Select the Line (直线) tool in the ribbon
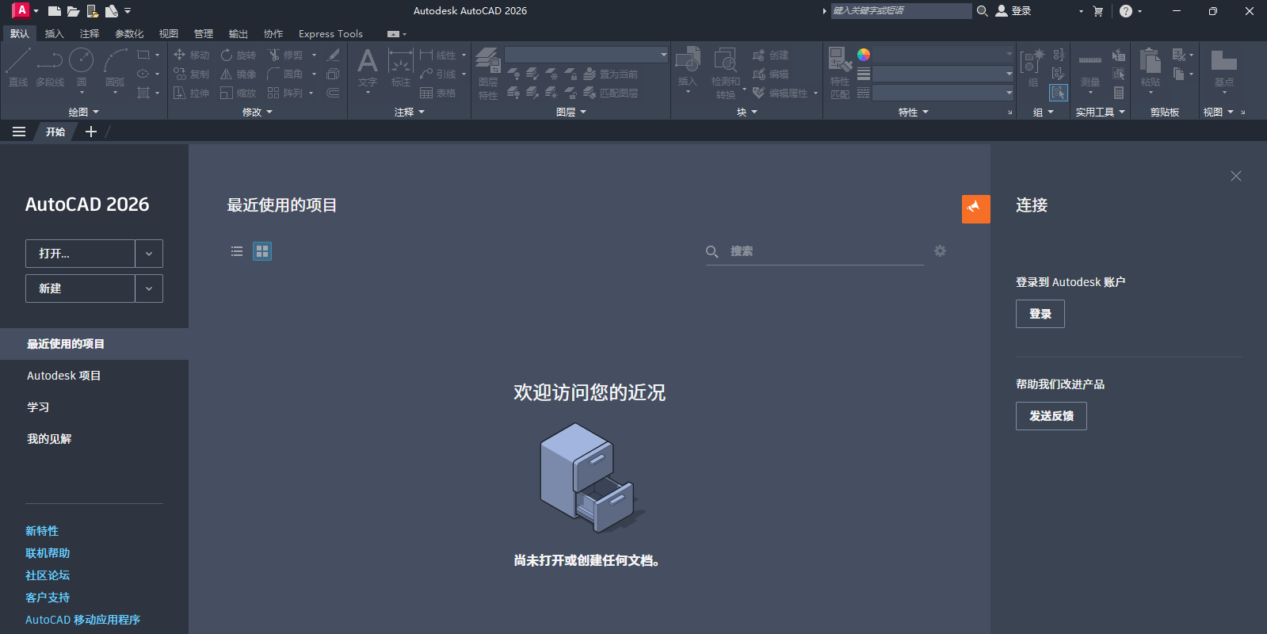1267x634 pixels. (x=17, y=67)
